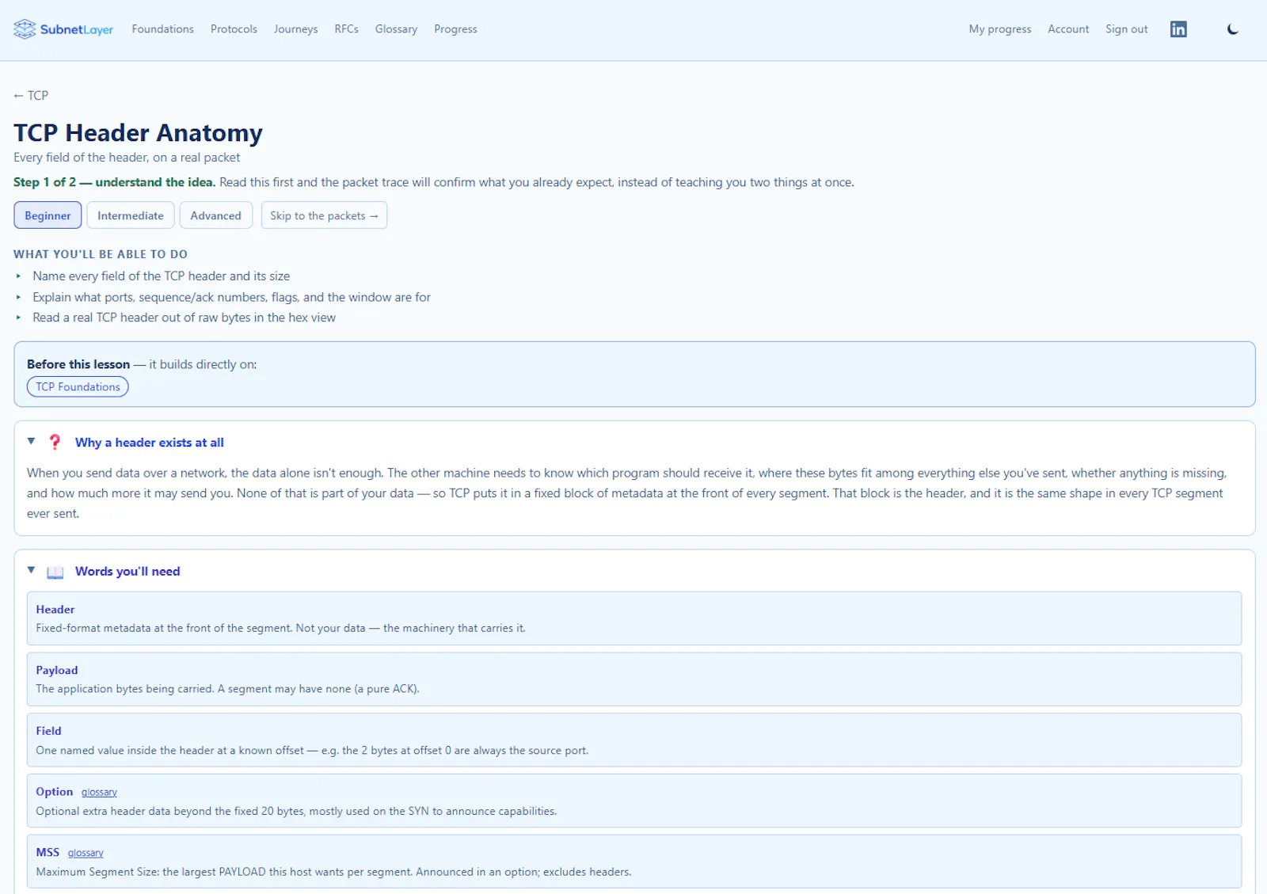Switch to Intermediate level
The image size is (1267, 894).
pos(131,215)
